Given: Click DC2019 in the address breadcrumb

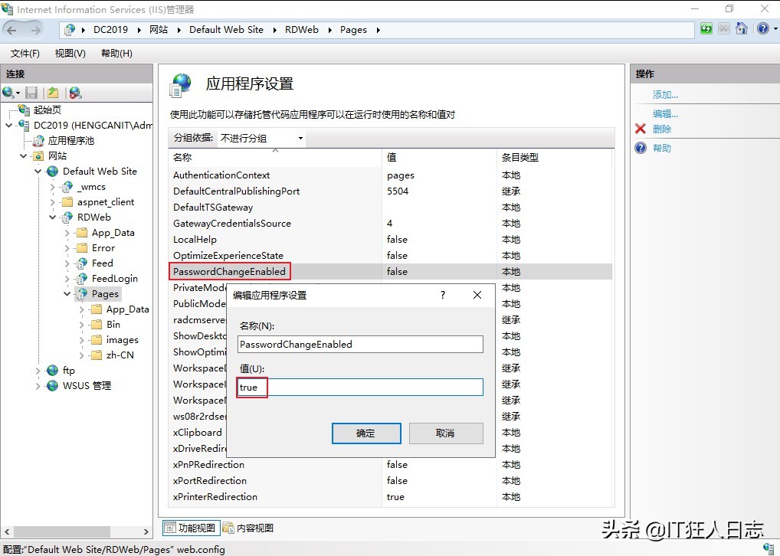Looking at the screenshot, I should click(110, 30).
